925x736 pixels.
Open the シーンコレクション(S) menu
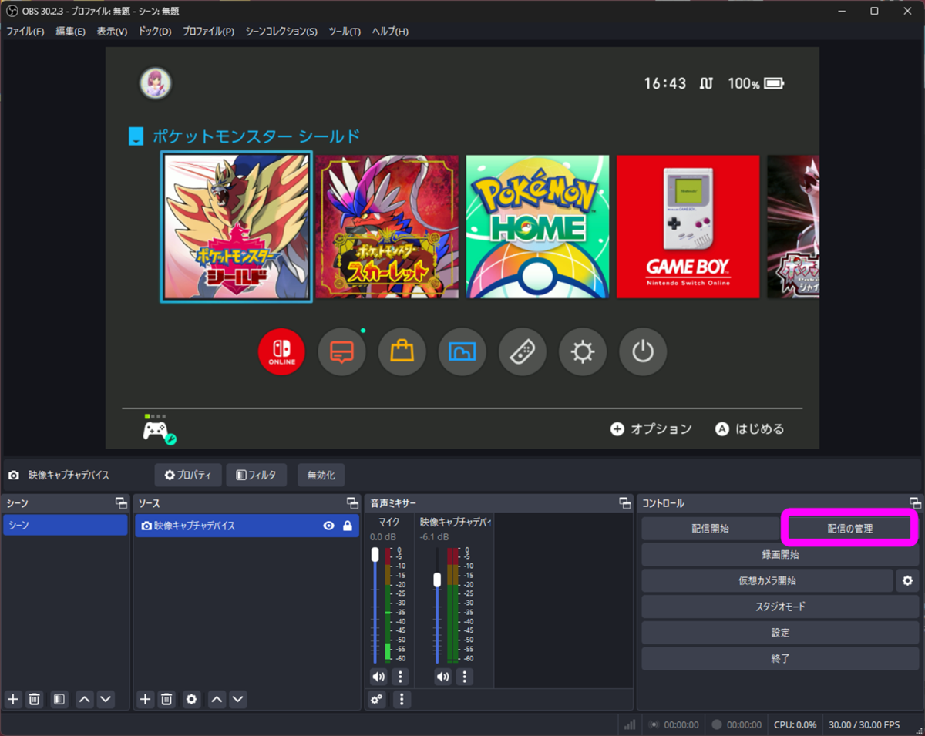(x=281, y=32)
